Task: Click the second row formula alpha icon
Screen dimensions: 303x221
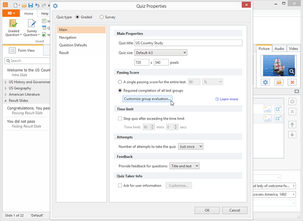Action: [x=278, y=118]
